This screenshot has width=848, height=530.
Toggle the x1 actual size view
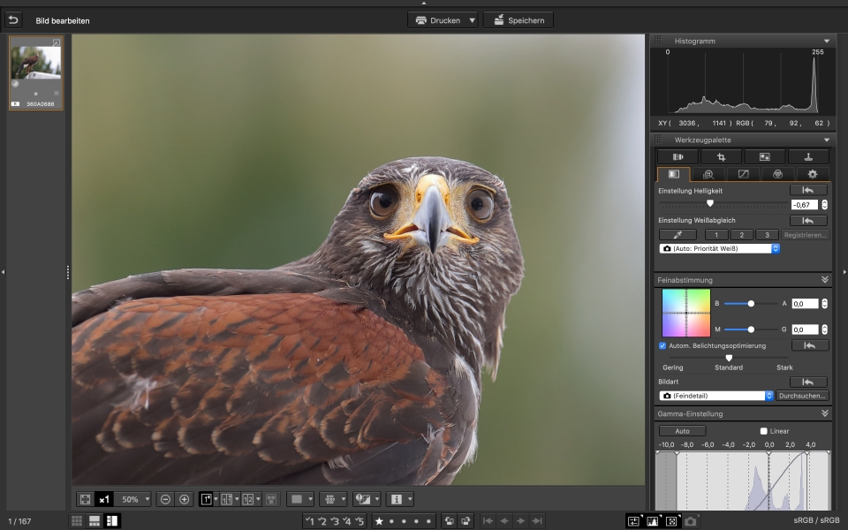click(x=104, y=499)
